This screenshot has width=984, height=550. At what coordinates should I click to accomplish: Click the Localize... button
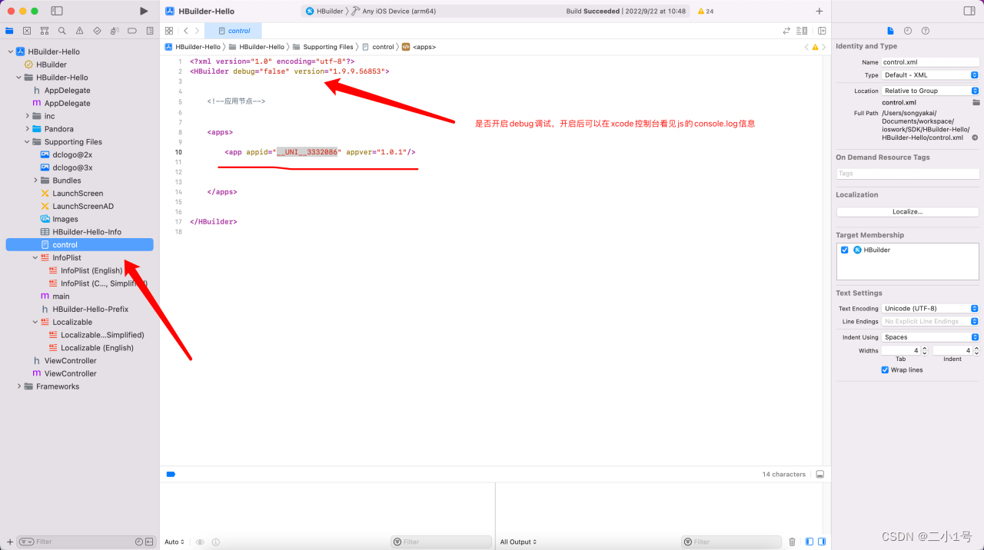(x=908, y=211)
